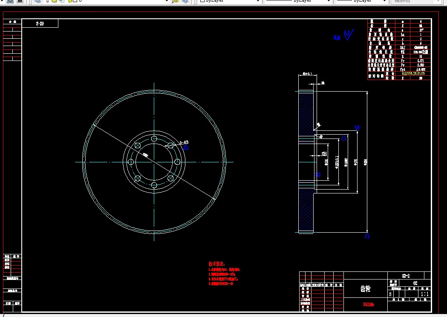Image resolution: width=447 pixels, height=317 pixels.
Task: Select the diagonal diameter dimension text on gear
Action: (x=145, y=155)
